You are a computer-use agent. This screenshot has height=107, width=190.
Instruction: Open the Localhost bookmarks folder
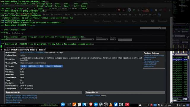point(57,15)
